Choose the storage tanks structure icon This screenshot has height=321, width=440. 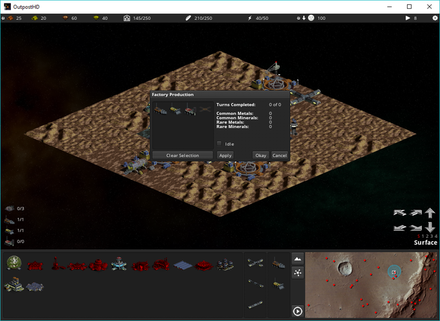(225, 265)
